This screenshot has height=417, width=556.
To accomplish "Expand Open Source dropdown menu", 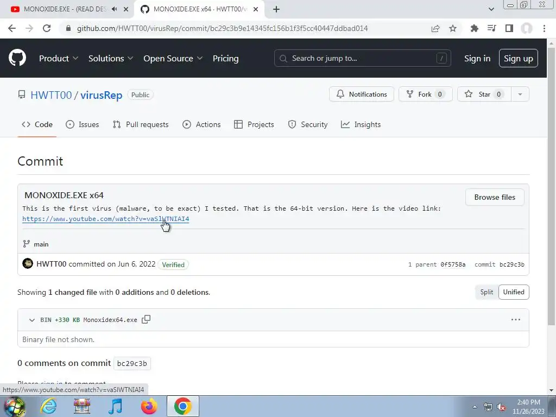I will [x=173, y=58].
